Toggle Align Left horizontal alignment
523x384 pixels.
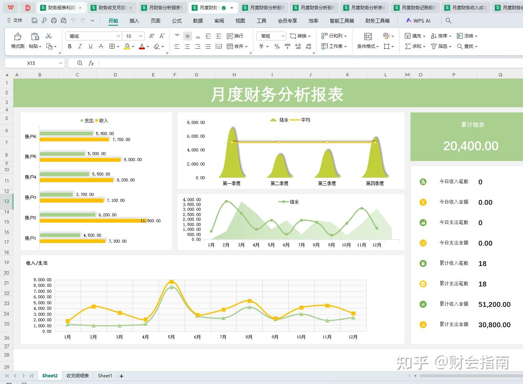[x=177, y=46]
